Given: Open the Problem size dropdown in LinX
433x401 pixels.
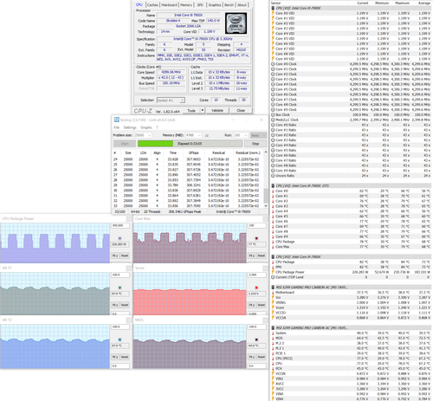Looking at the screenshot, I should [149, 135].
